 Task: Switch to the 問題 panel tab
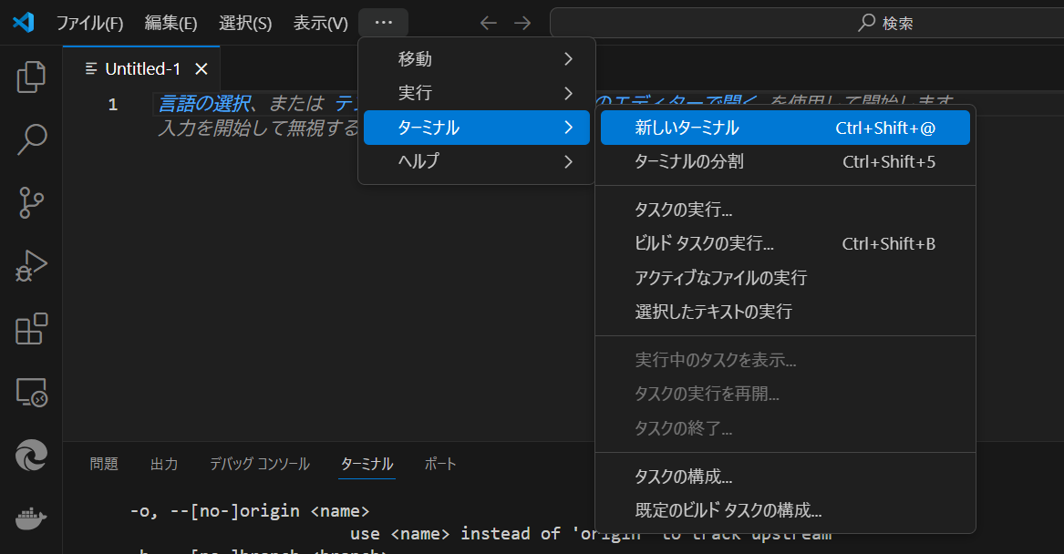[104, 464]
